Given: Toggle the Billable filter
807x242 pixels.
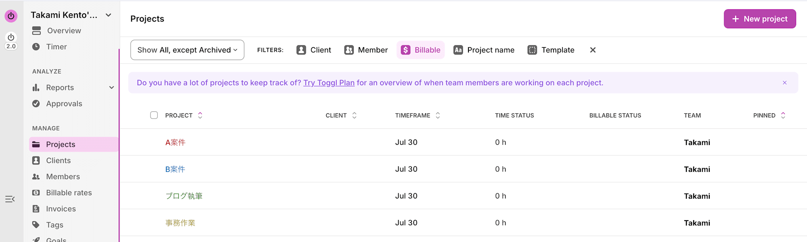Looking at the screenshot, I should [x=420, y=50].
